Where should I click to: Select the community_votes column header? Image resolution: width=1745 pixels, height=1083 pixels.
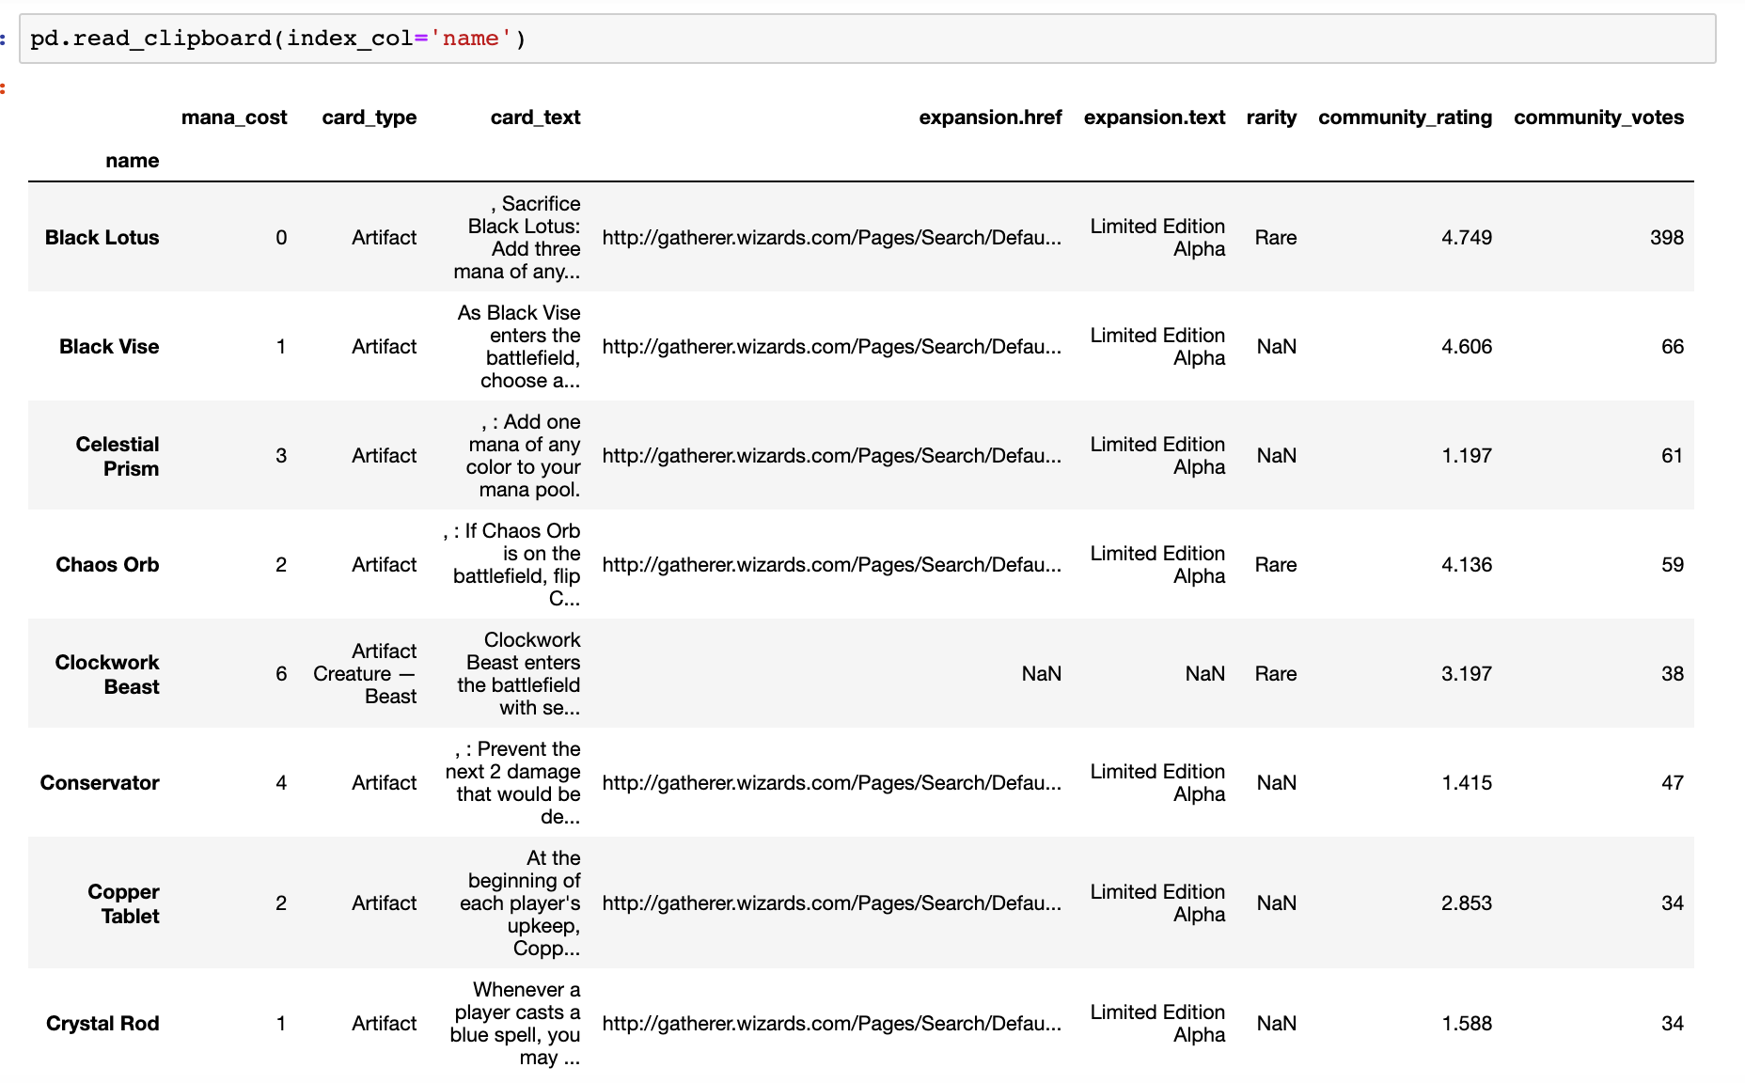click(x=1598, y=118)
